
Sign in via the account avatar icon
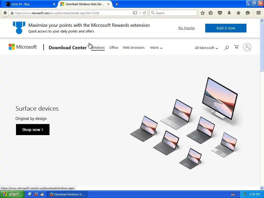coord(247,47)
